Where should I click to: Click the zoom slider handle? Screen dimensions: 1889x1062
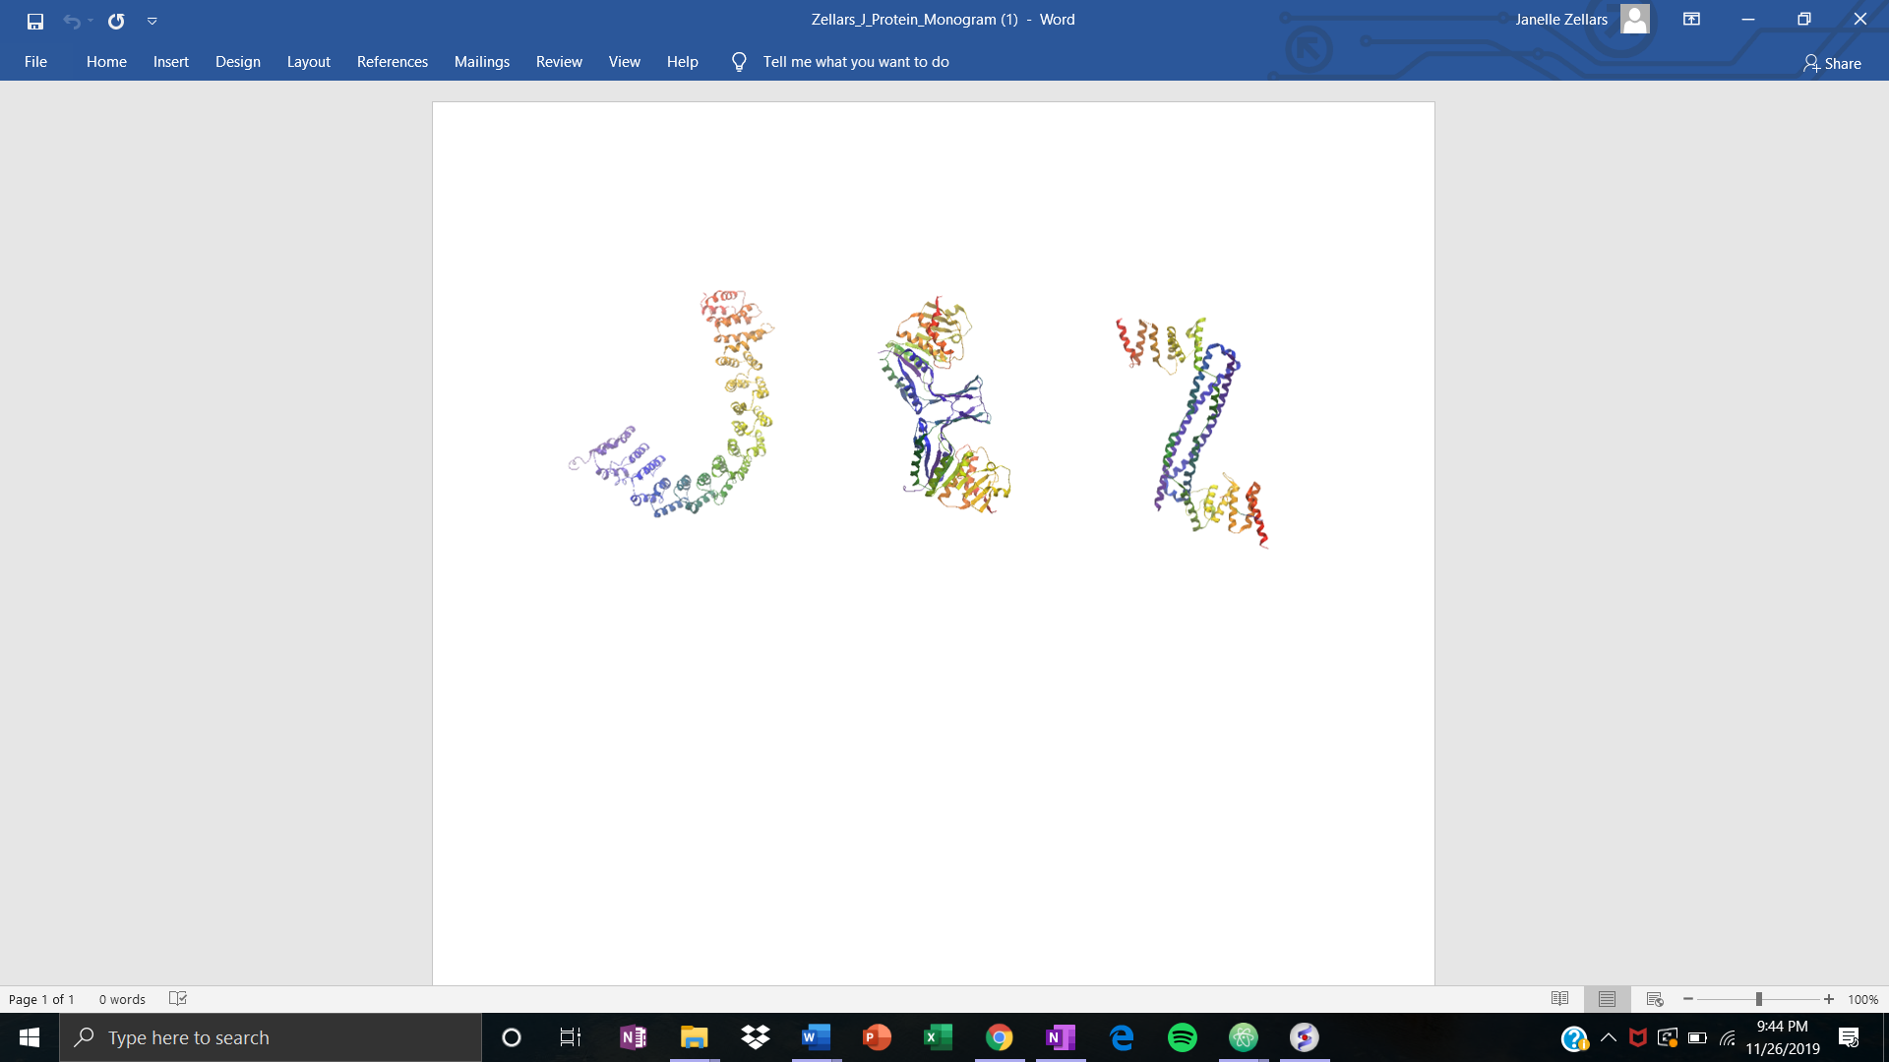tap(1759, 999)
